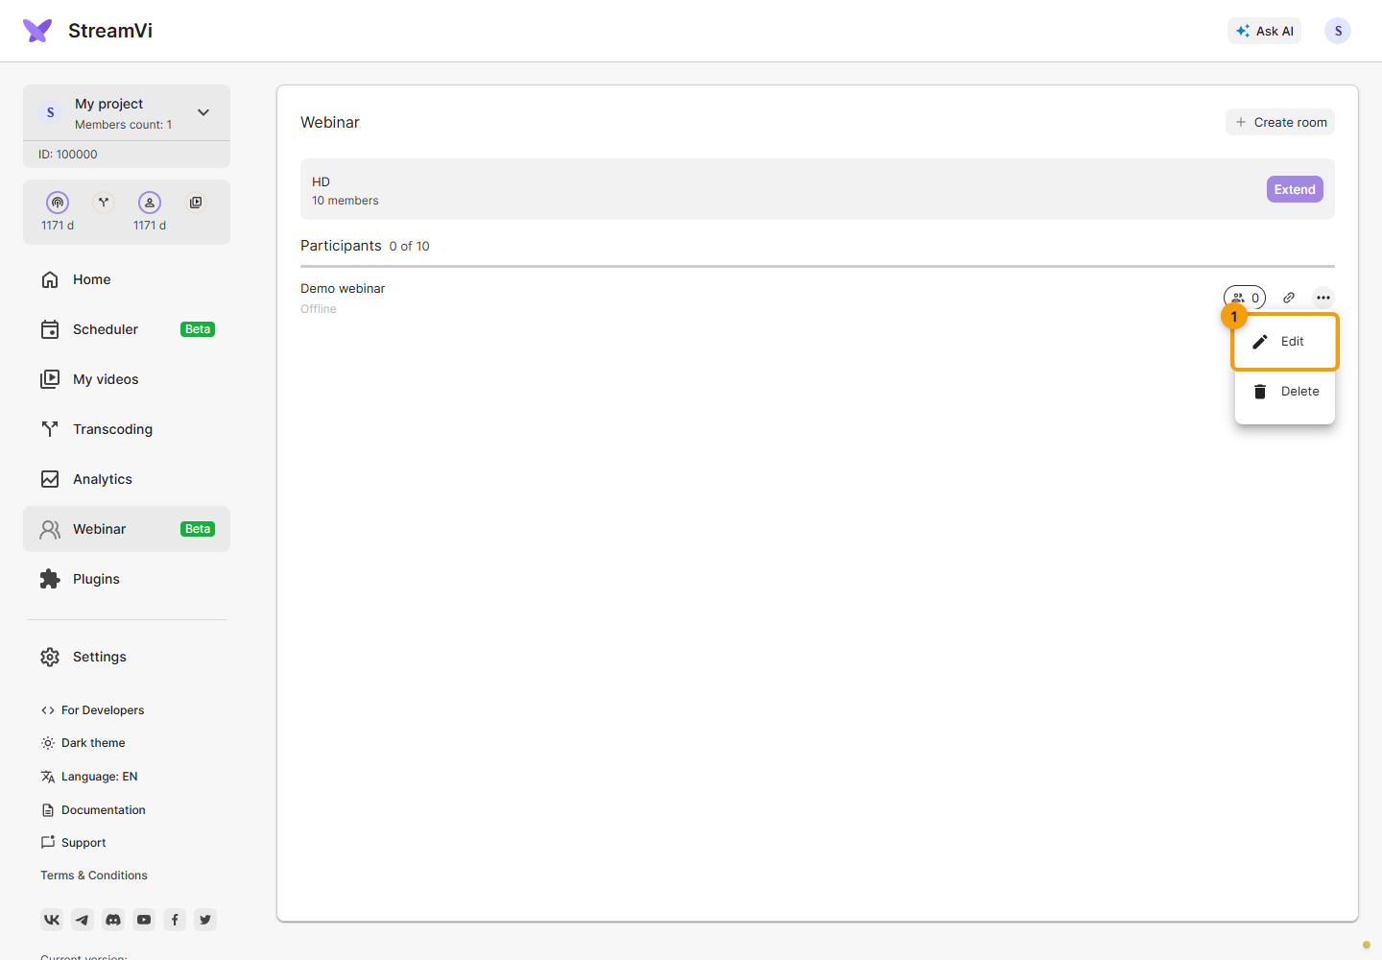Open the Transcoding section
Image resolution: width=1382 pixels, height=960 pixels.
[x=127, y=429]
